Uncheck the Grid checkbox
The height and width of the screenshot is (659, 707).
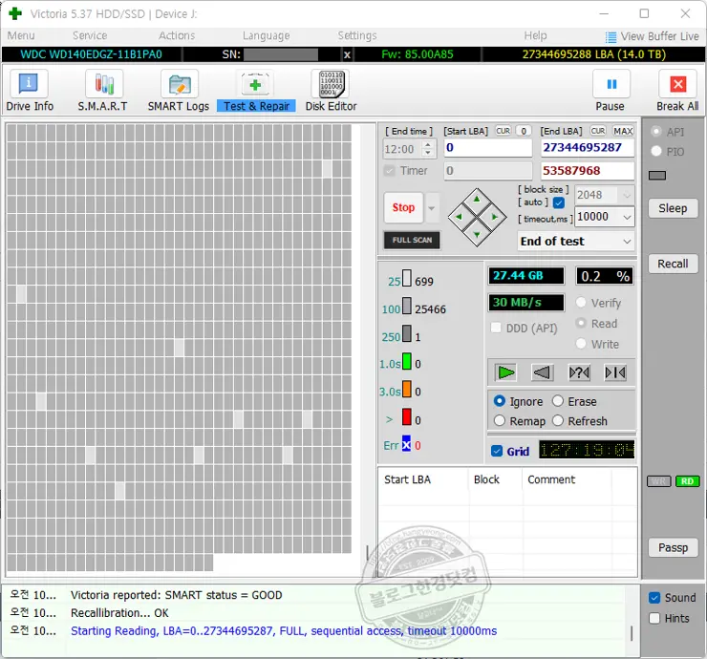[x=497, y=452]
